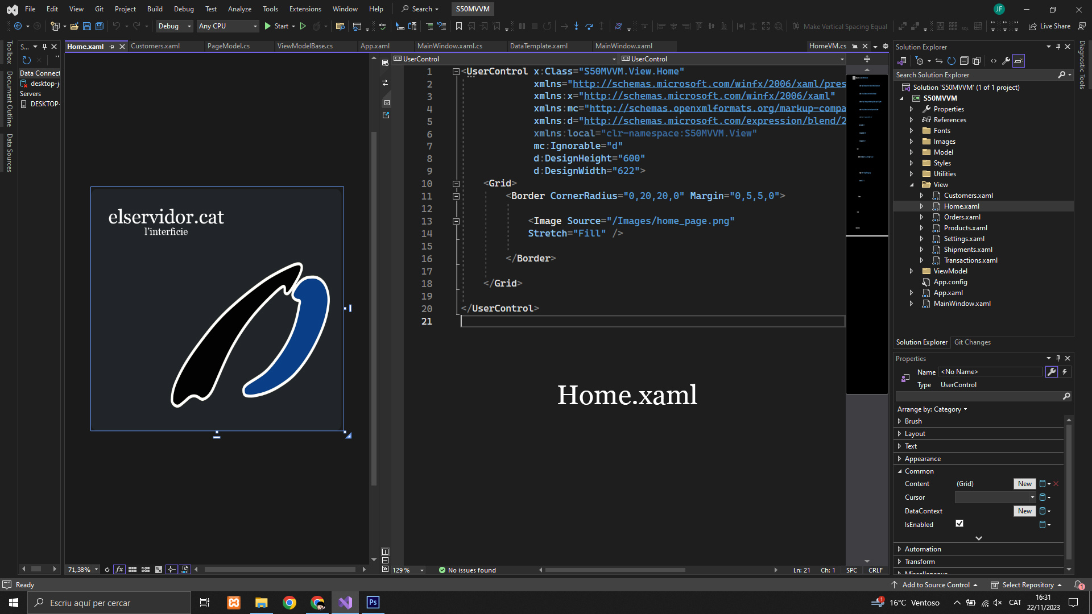
Task: Click Solution Explorer refresh icon
Action: 951,61
